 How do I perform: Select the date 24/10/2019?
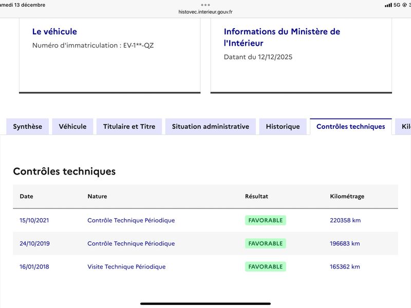pyautogui.click(x=34, y=243)
